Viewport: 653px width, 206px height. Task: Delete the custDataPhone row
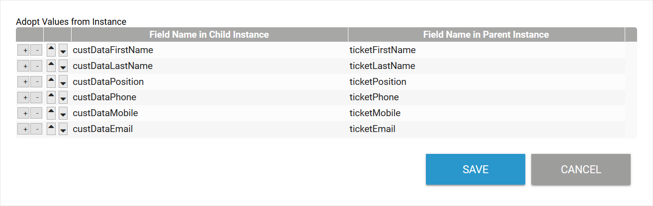coord(36,98)
